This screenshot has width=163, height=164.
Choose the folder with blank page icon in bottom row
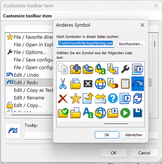[75, 113]
